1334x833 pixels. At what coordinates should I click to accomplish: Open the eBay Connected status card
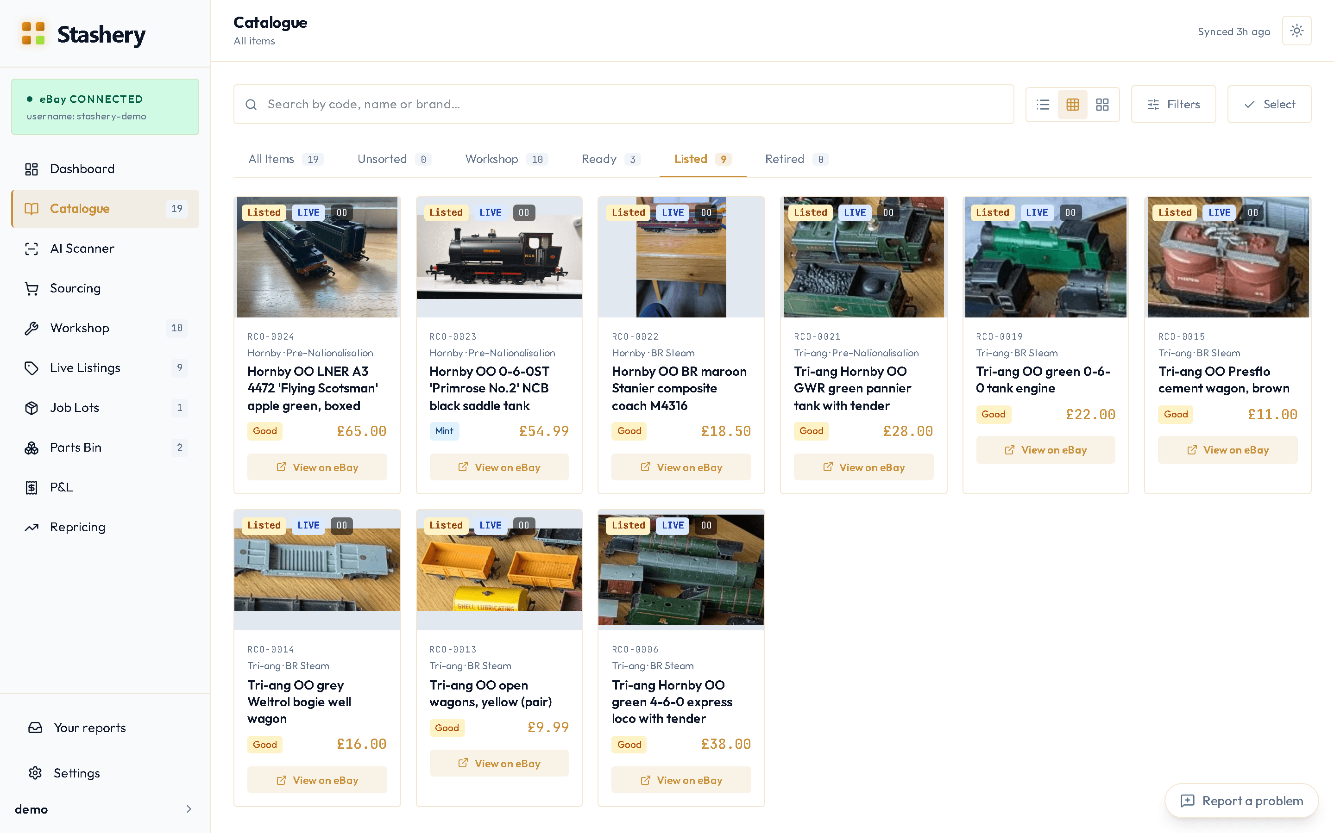[105, 107]
